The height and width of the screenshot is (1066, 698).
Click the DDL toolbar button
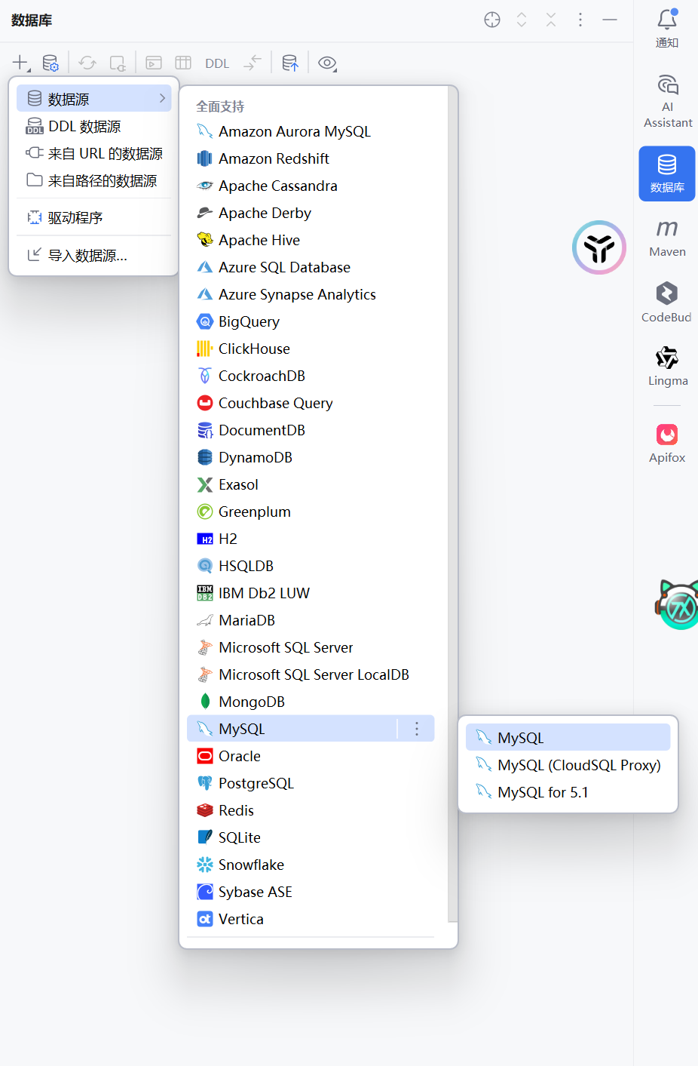pos(217,63)
